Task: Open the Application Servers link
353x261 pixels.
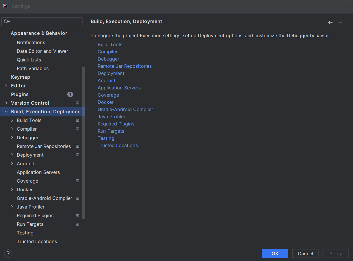Action: (119, 88)
